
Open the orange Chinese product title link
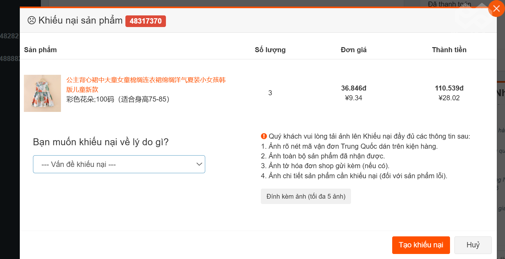tap(145, 84)
